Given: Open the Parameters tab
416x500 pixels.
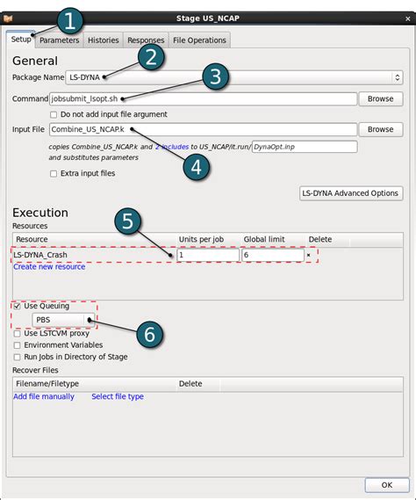Looking at the screenshot, I should 60,40.
